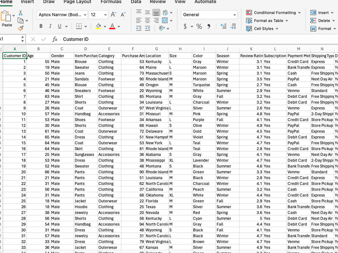The width and height of the screenshot is (338, 253).
Task: Align text right
Action: pos(156,21)
